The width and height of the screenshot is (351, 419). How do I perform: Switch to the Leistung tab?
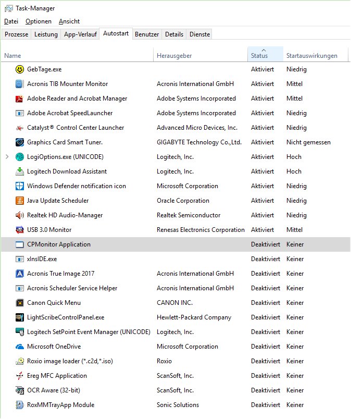pyautogui.click(x=46, y=34)
